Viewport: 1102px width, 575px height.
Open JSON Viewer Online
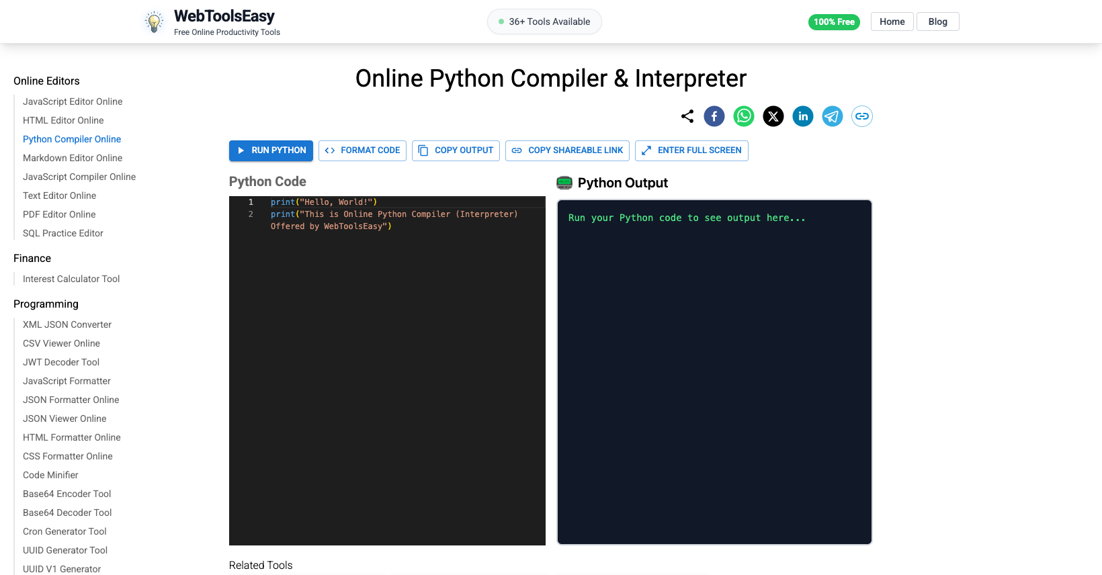pyautogui.click(x=65, y=418)
